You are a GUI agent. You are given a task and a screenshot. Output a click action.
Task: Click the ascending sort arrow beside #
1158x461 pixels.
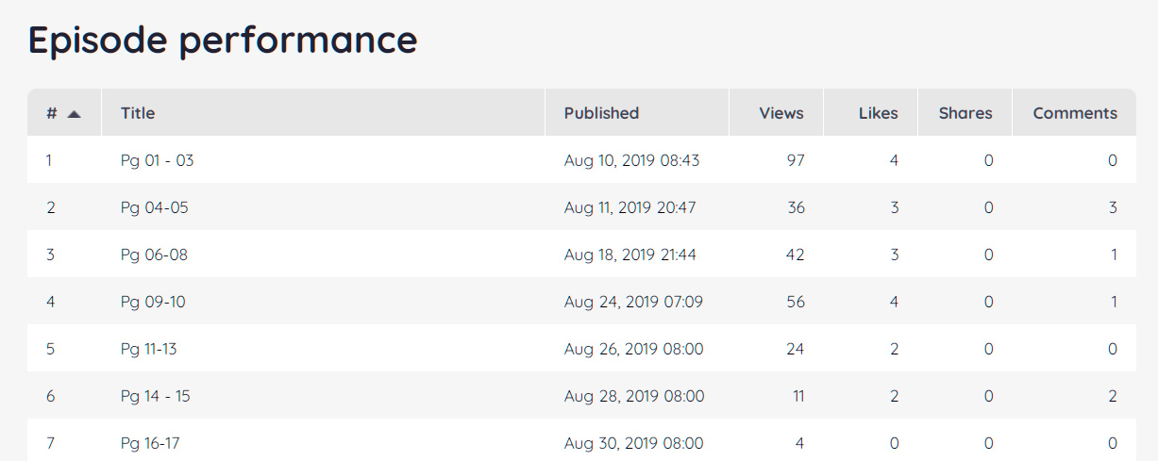(74, 114)
